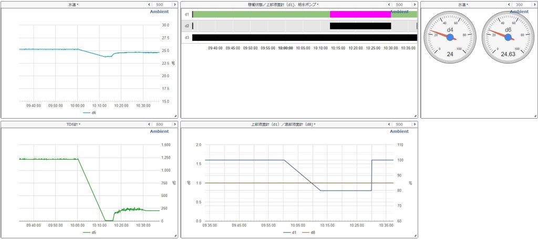
Task: Click the d4 gauge dial
Action: (450, 37)
